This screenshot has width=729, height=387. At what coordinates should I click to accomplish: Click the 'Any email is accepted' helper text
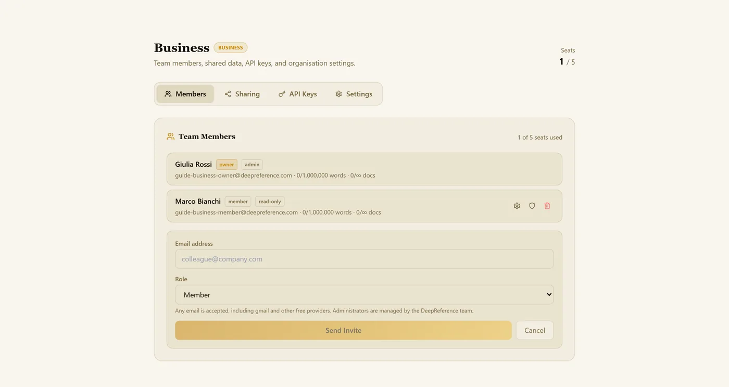(324, 311)
